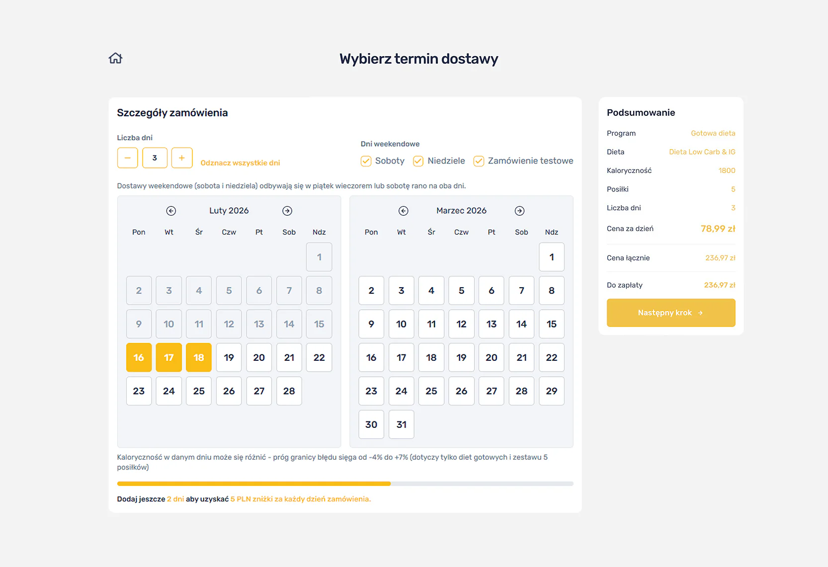Click the number of days input field

pyautogui.click(x=155, y=158)
